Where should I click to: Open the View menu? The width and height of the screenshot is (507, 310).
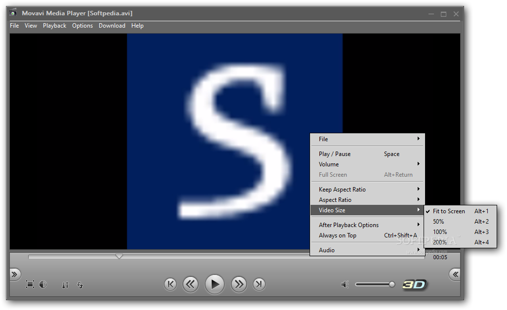(x=31, y=26)
